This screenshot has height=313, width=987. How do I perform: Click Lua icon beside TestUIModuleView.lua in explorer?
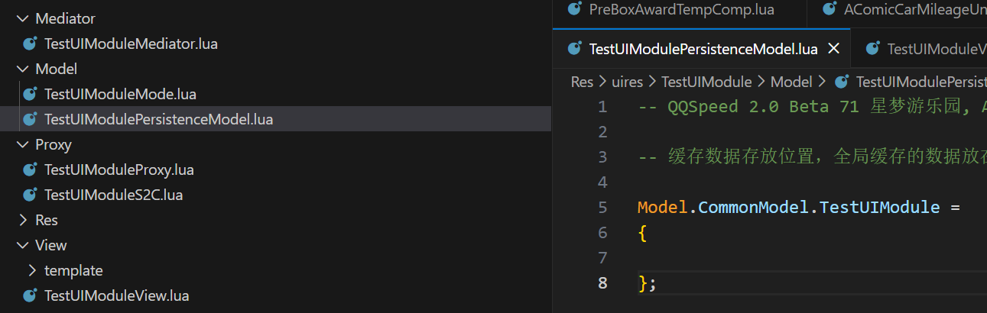31,296
